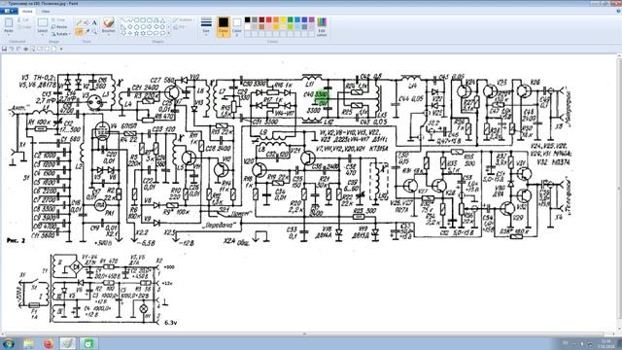Pick the green palette color
This screenshot has height=350, width=622.
(291, 19)
